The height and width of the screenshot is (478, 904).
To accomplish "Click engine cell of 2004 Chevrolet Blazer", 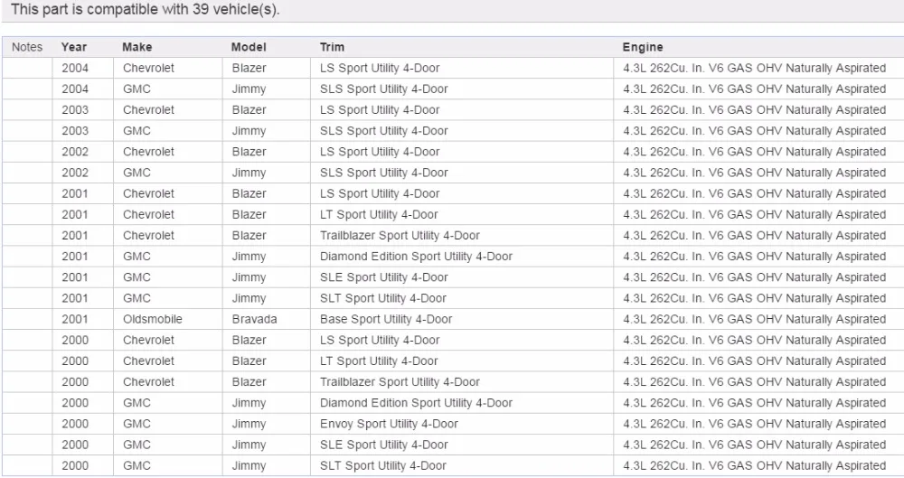I will click(754, 68).
